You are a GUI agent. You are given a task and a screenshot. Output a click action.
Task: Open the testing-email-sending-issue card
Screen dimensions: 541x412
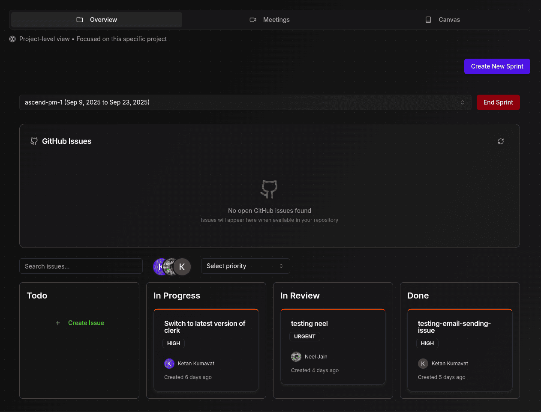pos(460,350)
